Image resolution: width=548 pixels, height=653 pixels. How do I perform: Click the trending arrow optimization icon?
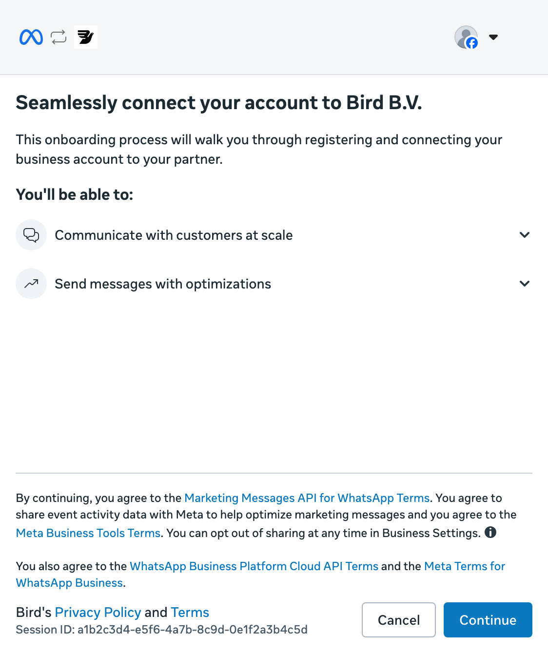click(31, 284)
